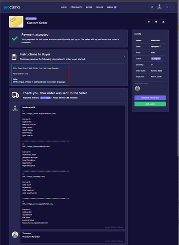Open the user profile avatar in header
179x245 pixels.
click(x=159, y=7)
